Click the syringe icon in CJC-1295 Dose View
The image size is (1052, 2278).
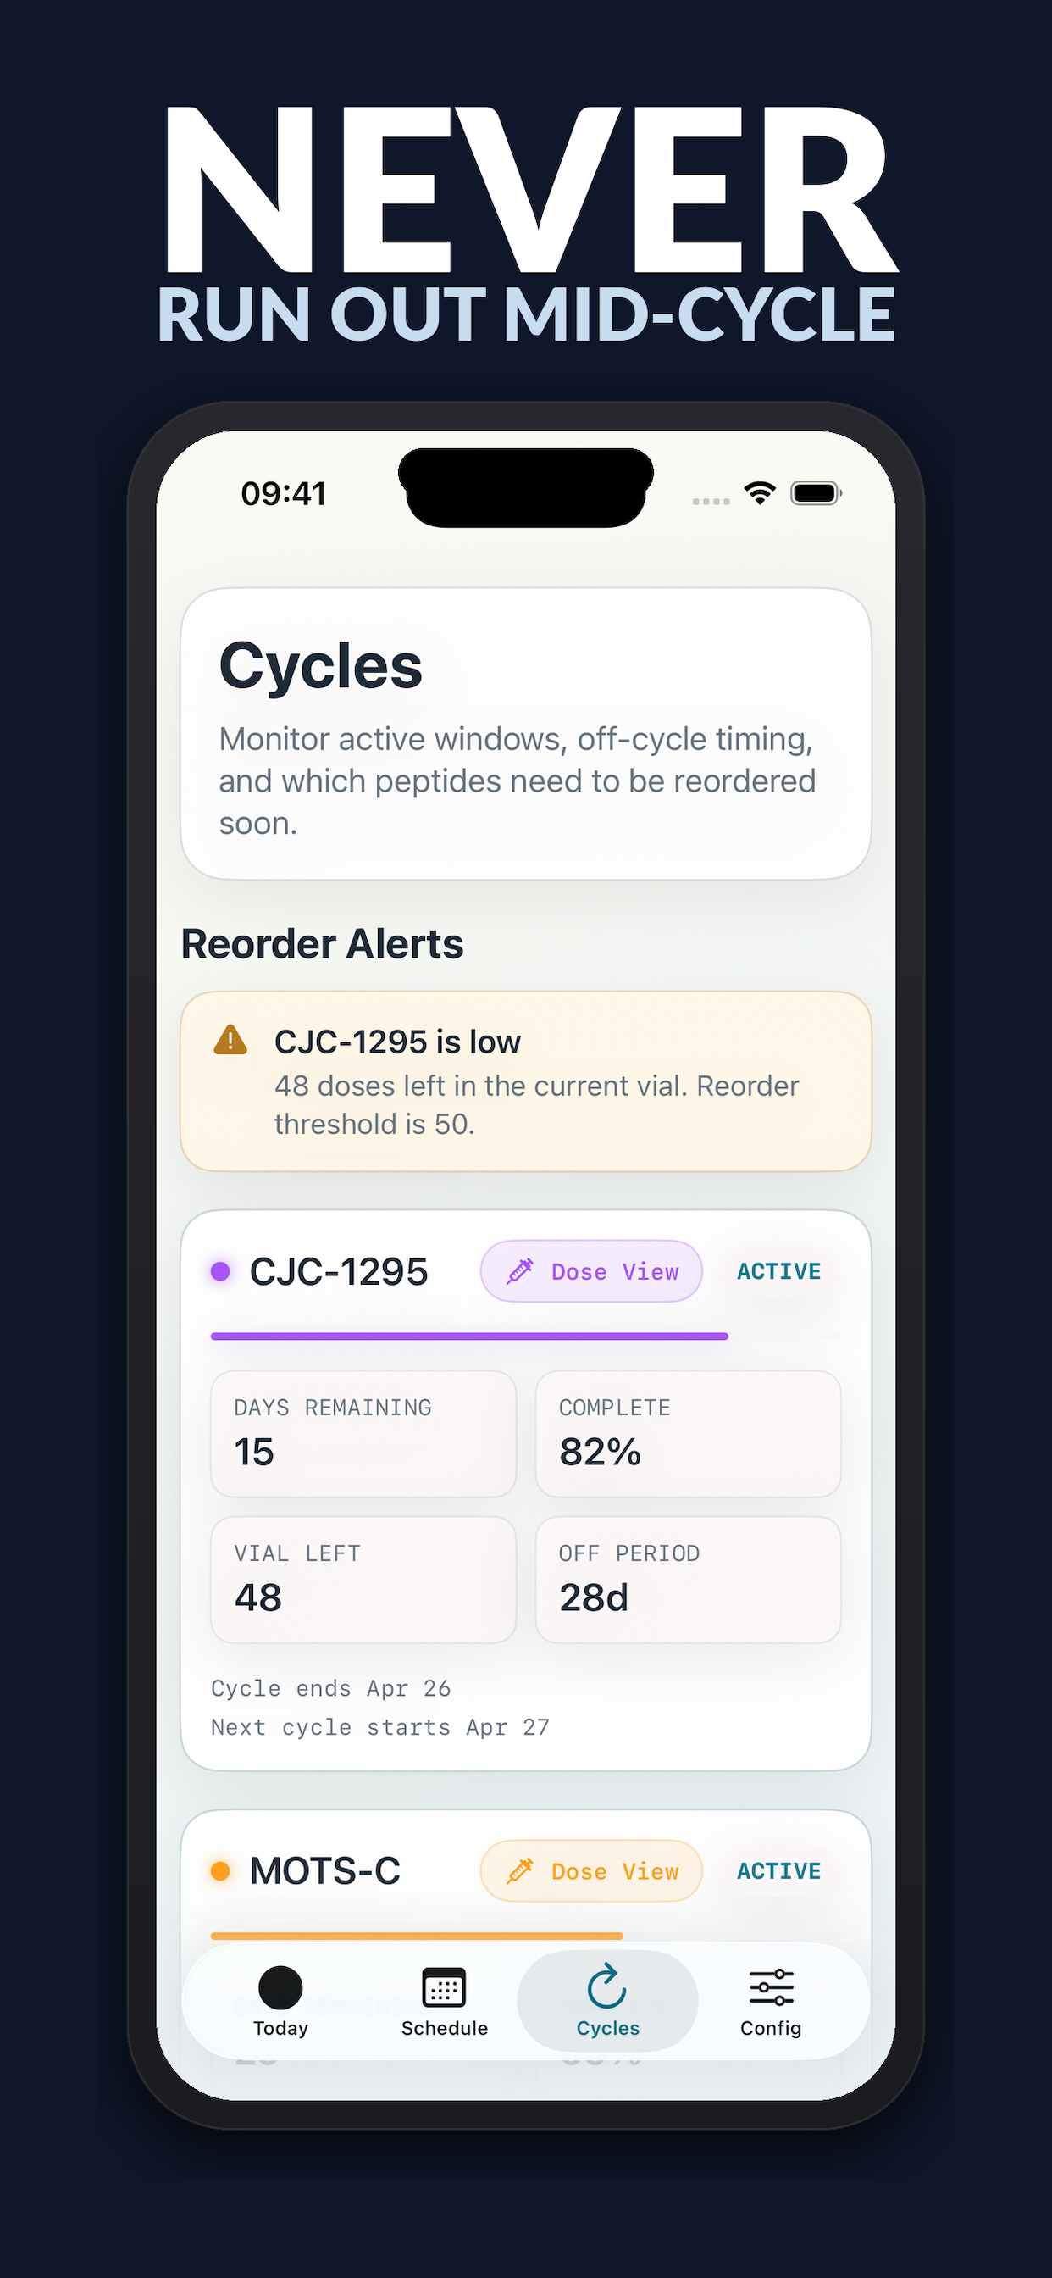521,1270
